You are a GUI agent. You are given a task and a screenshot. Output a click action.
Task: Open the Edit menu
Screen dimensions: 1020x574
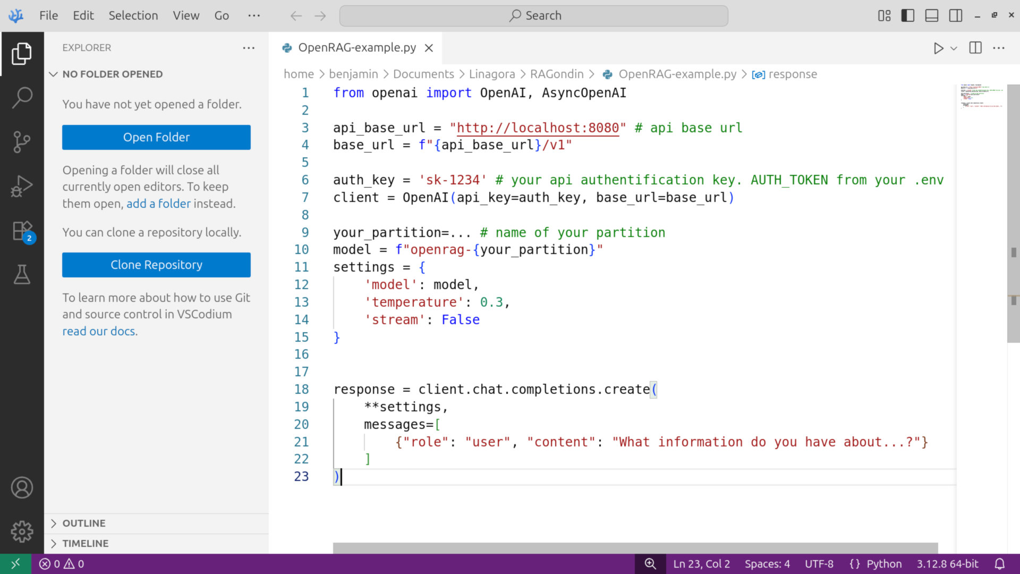(x=83, y=16)
